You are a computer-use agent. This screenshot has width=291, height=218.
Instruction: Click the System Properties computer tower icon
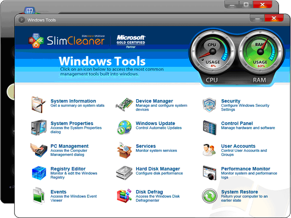tap(39, 128)
